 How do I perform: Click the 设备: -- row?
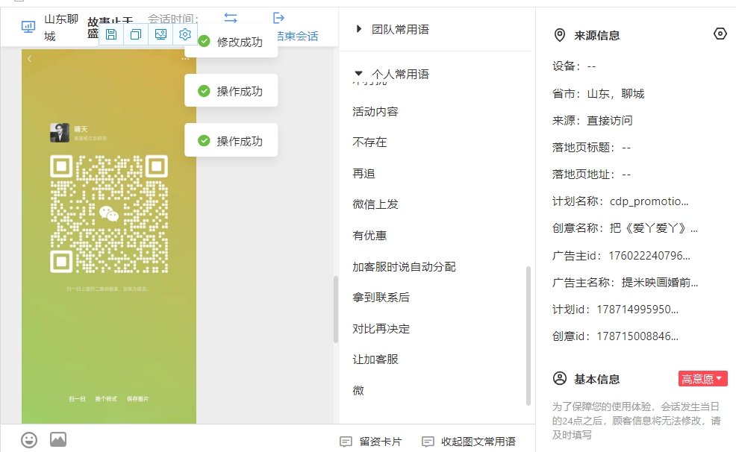(573, 66)
